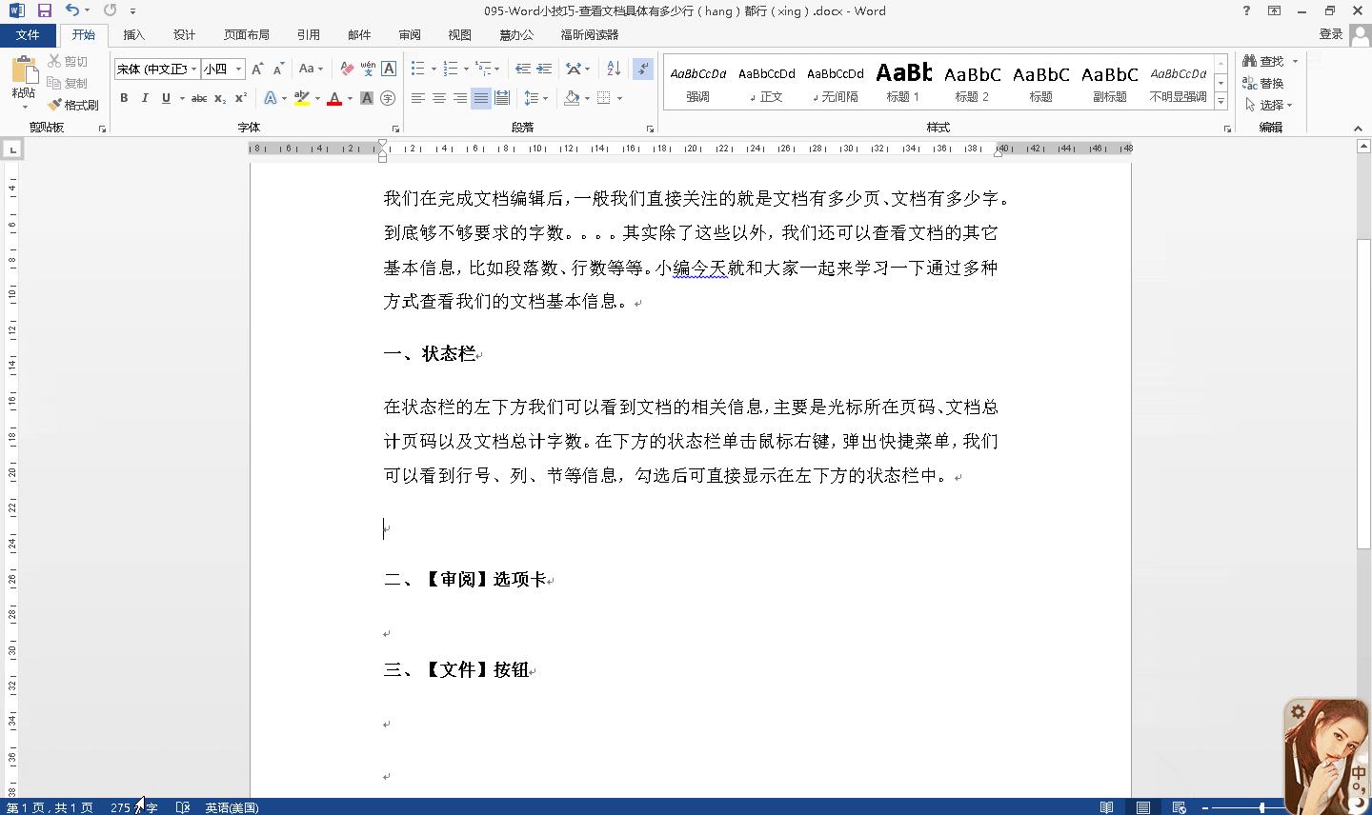
Task: Apply the 标题 1 style
Action: (x=902, y=81)
